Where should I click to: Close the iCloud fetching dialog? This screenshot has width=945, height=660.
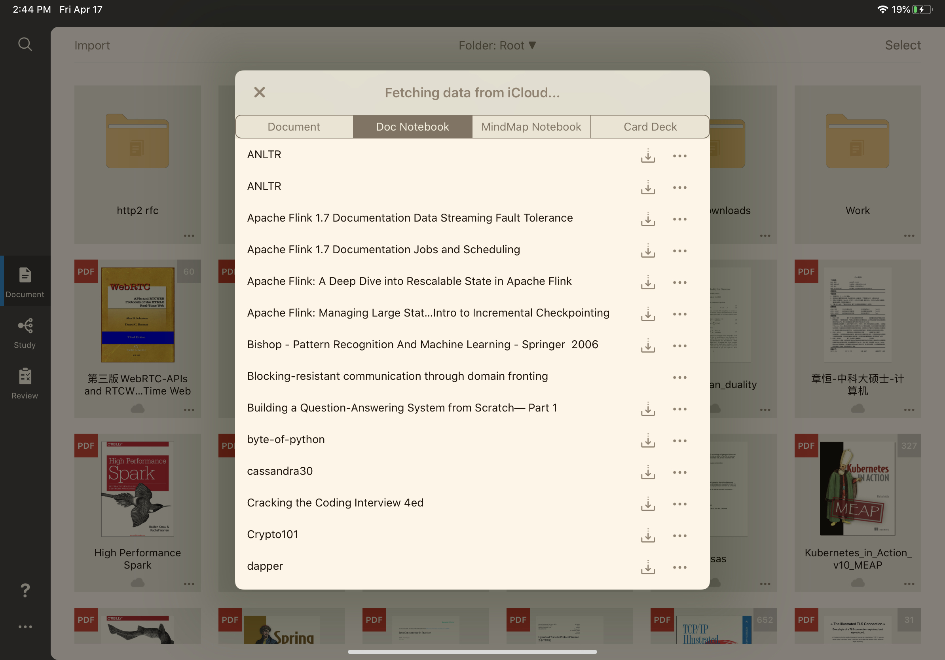pyautogui.click(x=259, y=92)
